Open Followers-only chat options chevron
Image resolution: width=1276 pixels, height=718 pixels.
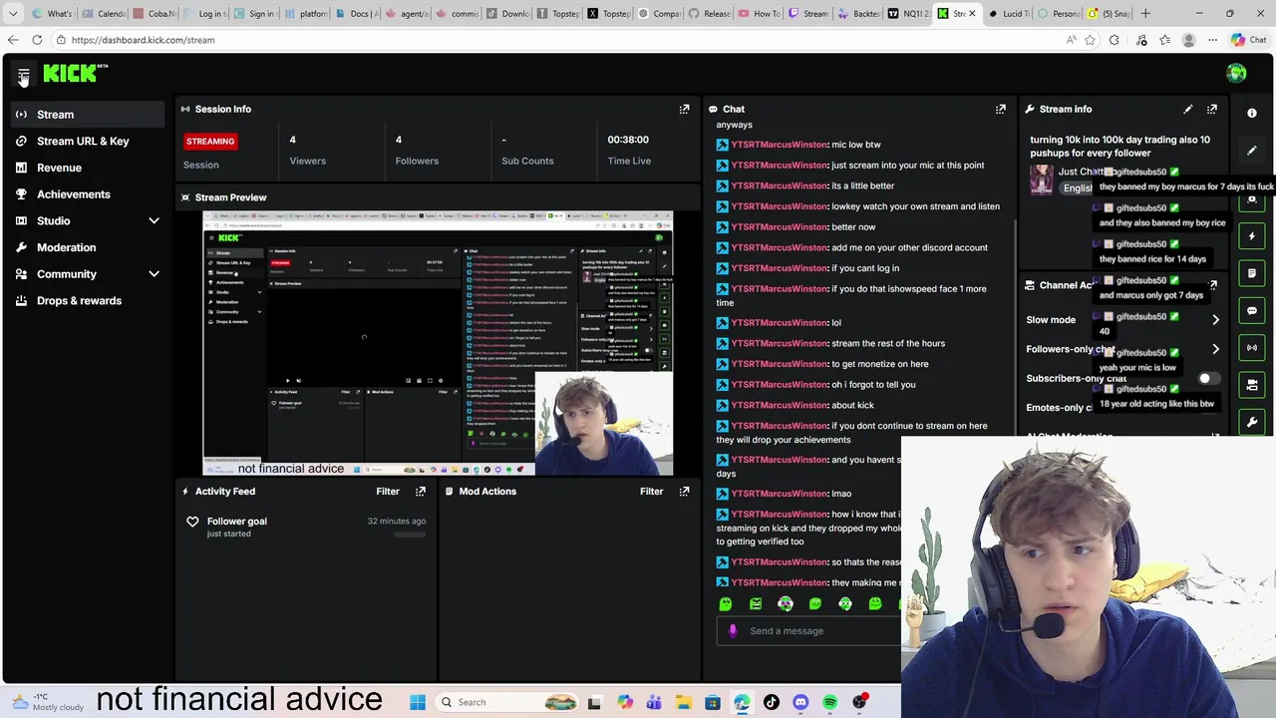pos(1215,349)
